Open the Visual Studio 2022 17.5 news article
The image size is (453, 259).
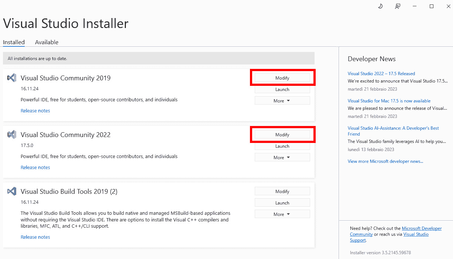pyautogui.click(x=381, y=73)
